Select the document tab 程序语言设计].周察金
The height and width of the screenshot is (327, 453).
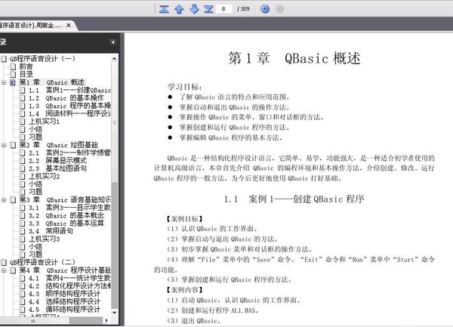point(30,26)
